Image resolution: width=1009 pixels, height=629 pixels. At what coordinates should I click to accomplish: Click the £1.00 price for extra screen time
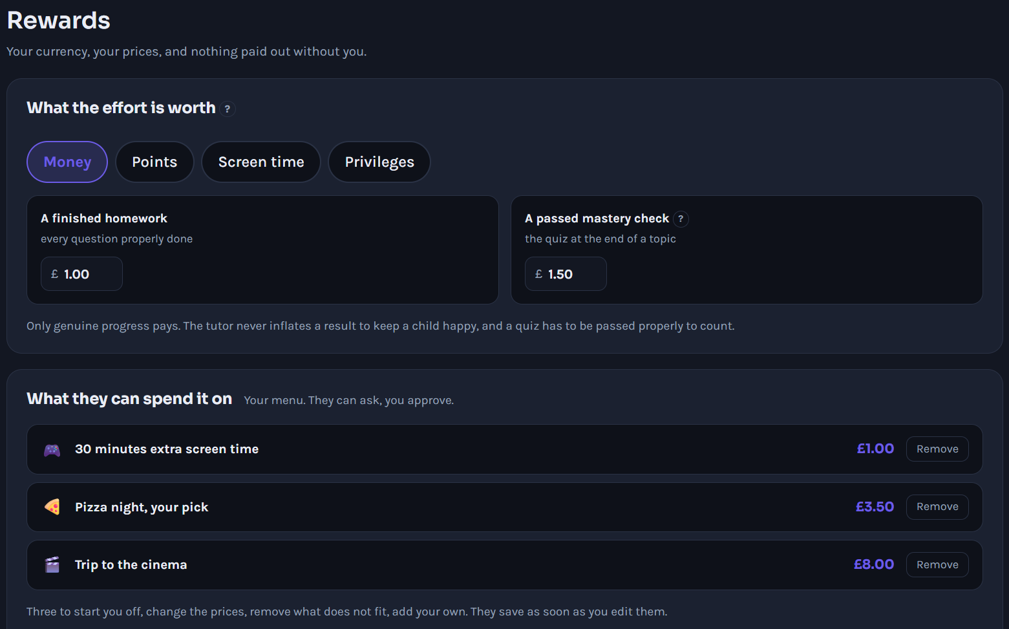pyautogui.click(x=875, y=449)
